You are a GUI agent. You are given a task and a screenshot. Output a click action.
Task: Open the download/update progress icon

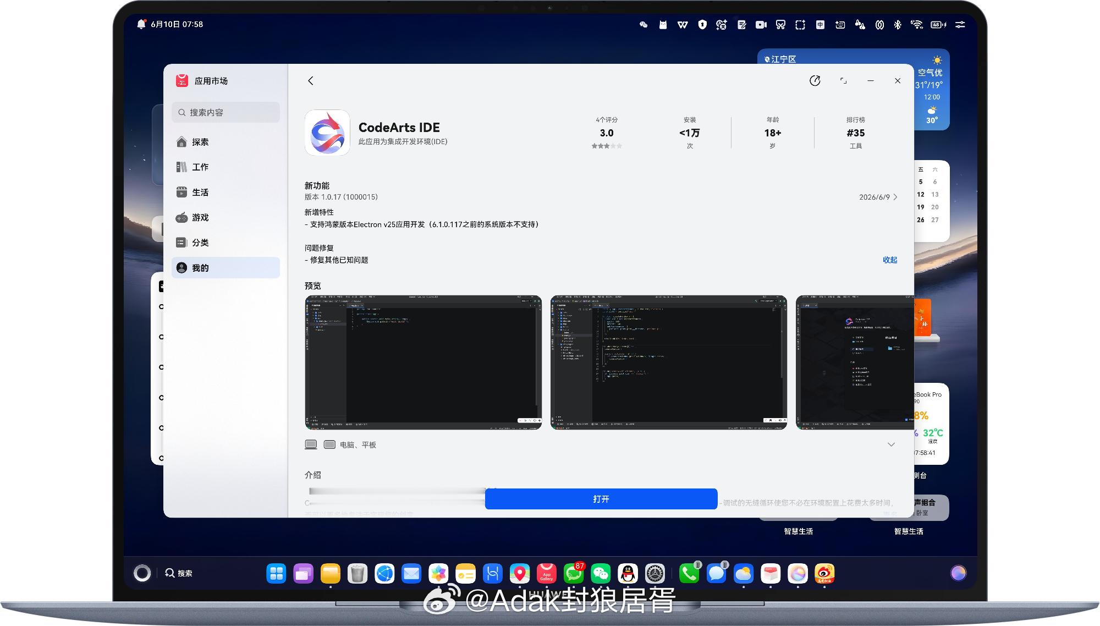pyautogui.click(x=815, y=81)
